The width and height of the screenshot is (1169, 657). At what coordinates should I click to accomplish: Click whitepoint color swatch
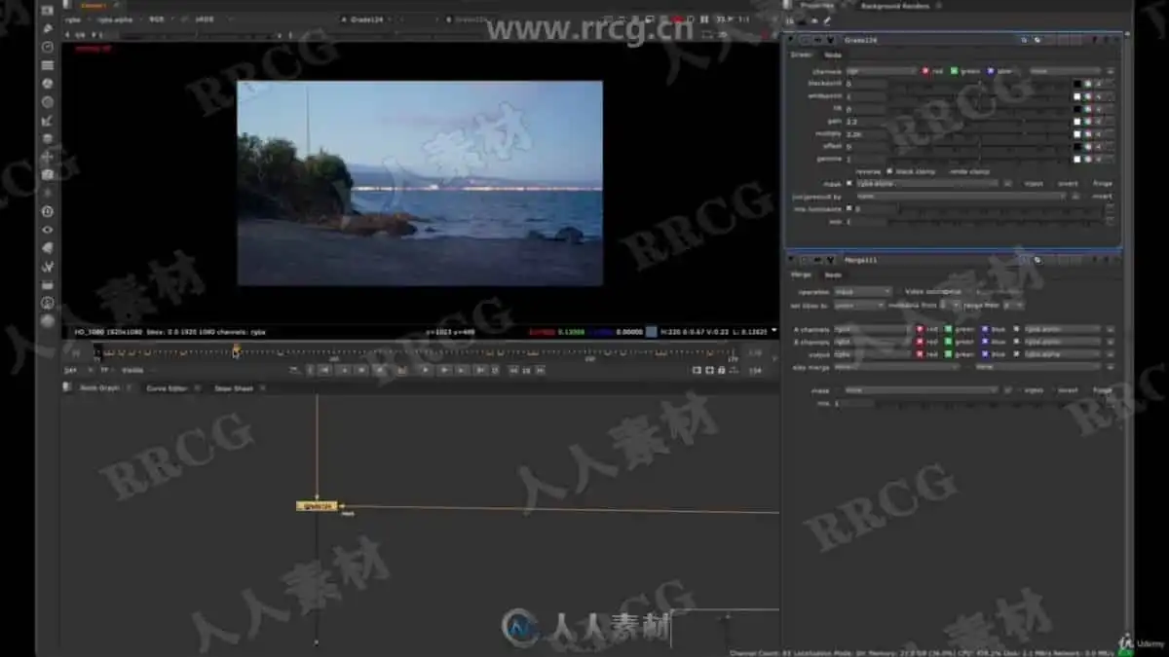pos(1077,96)
